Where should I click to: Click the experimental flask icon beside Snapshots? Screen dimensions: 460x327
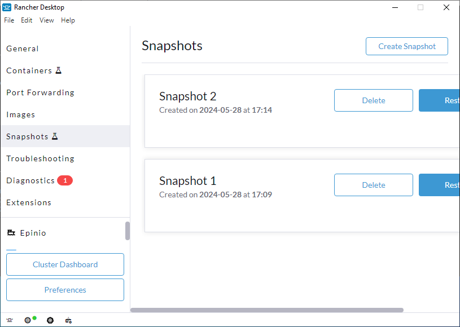pyautogui.click(x=55, y=136)
